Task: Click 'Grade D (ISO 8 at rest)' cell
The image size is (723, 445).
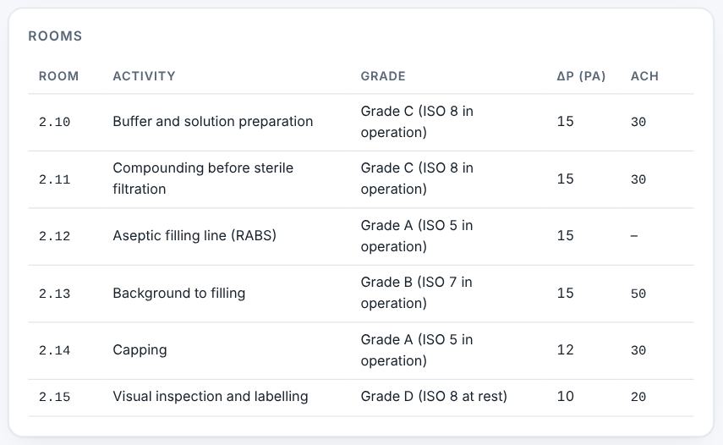Action: (x=434, y=397)
